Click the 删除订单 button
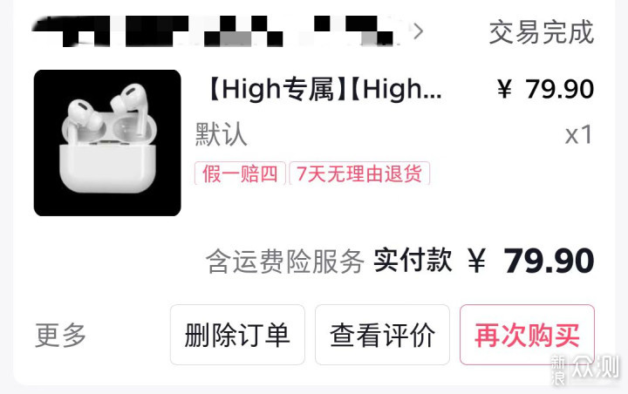The image size is (628, 394). click(x=237, y=335)
